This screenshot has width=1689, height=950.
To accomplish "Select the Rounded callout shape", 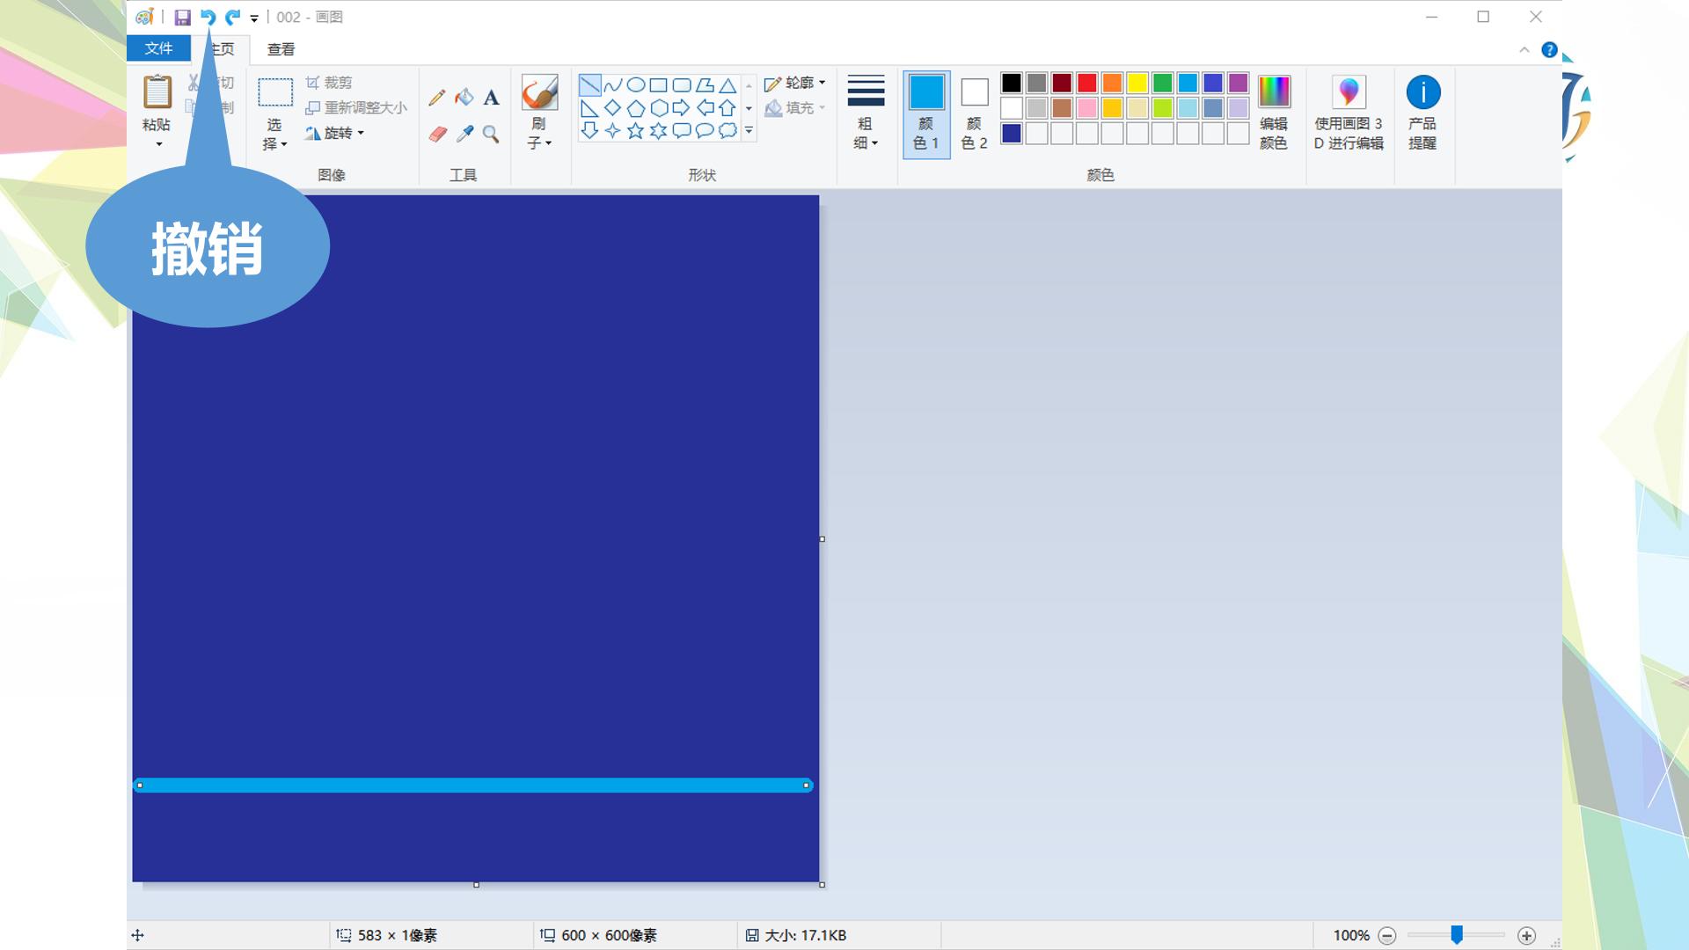I will (682, 131).
